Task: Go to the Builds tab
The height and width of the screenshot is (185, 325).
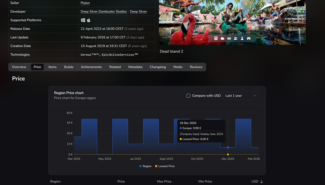Action: pyautogui.click(x=69, y=67)
